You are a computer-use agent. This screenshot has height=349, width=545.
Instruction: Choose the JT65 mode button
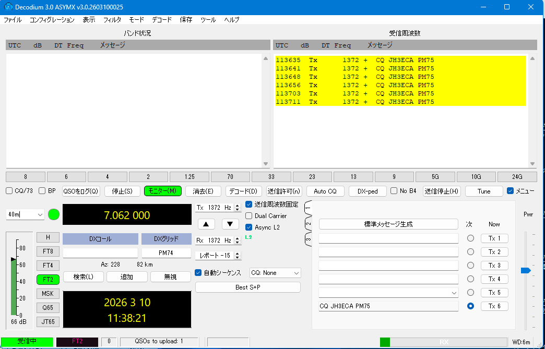coord(48,321)
